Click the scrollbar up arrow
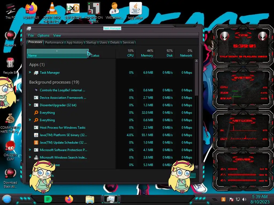The width and height of the screenshot is (274, 205). pos(196,61)
